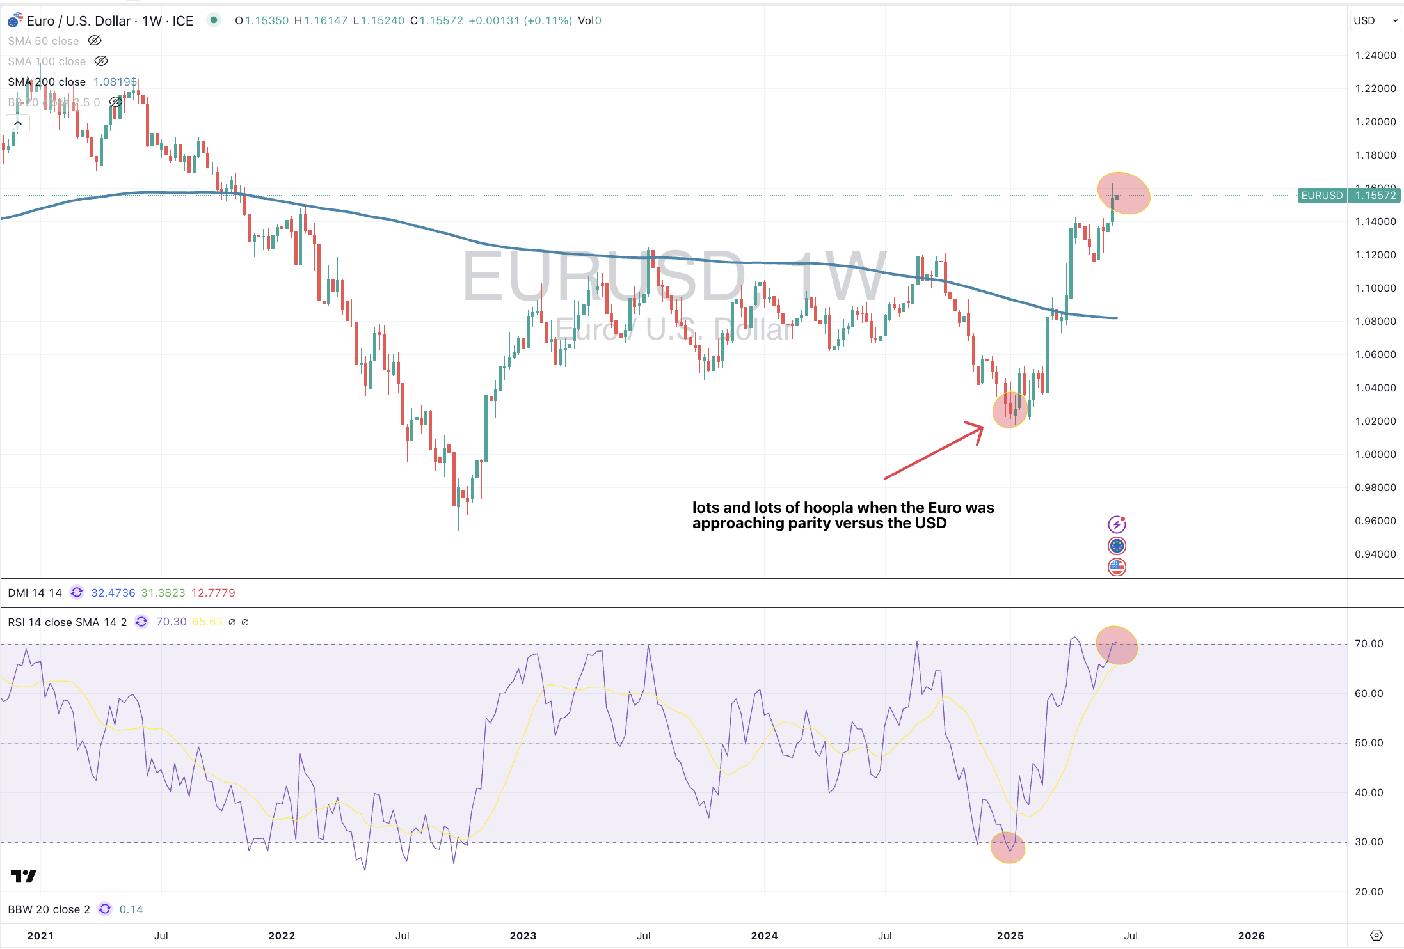This screenshot has width=1404, height=949.
Task: Unhide the SMA 100 close indicator
Action: click(101, 61)
